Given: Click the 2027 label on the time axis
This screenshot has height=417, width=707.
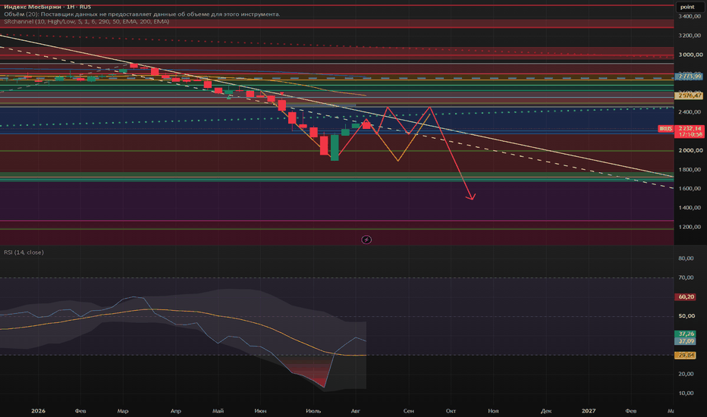Looking at the screenshot, I should (589, 411).
